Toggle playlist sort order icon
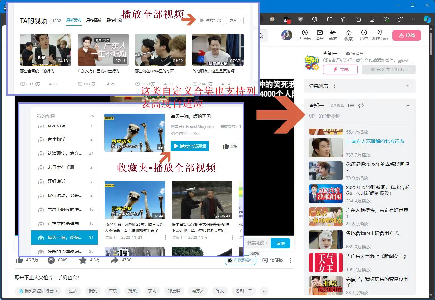Screen dimensions: 435x300 (x=350, y=106)
